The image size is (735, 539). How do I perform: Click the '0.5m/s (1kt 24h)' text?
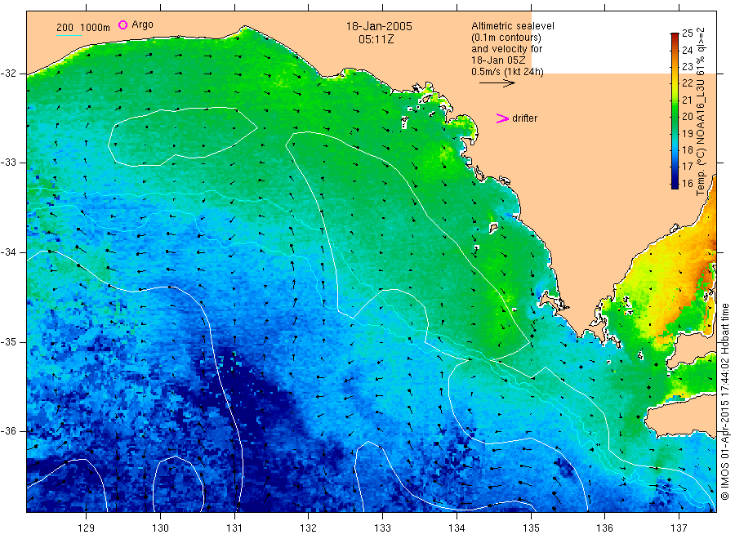coord(508,72)
